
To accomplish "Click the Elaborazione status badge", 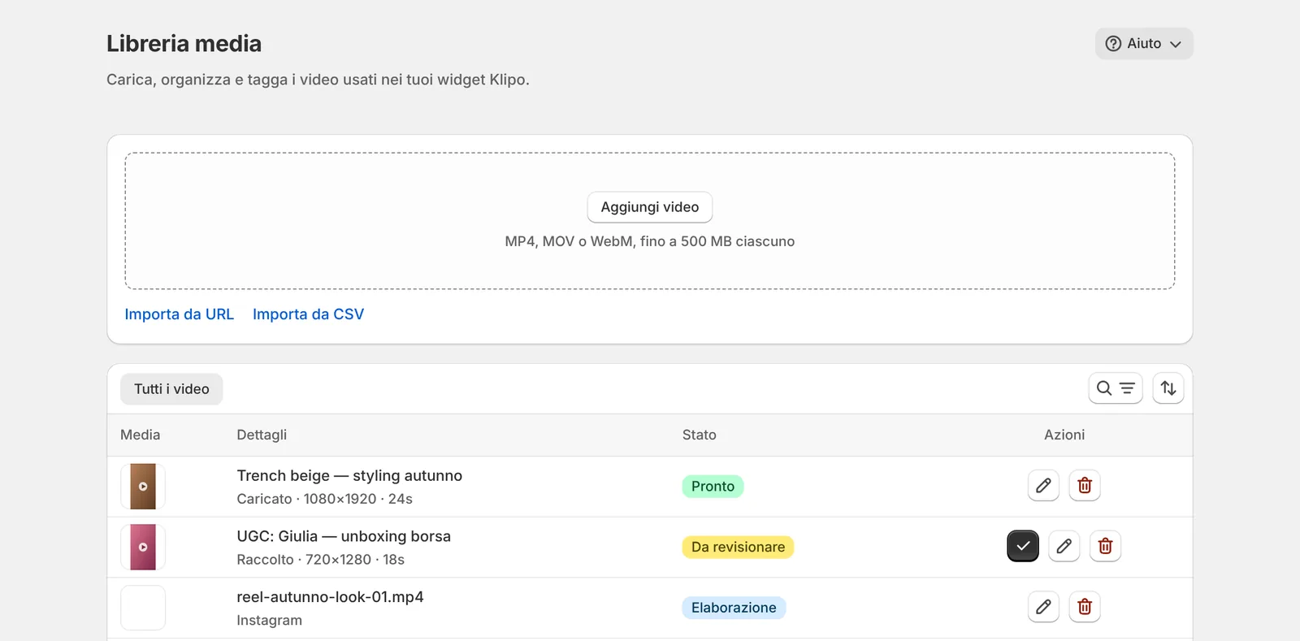I will click(x=734, y=608).
